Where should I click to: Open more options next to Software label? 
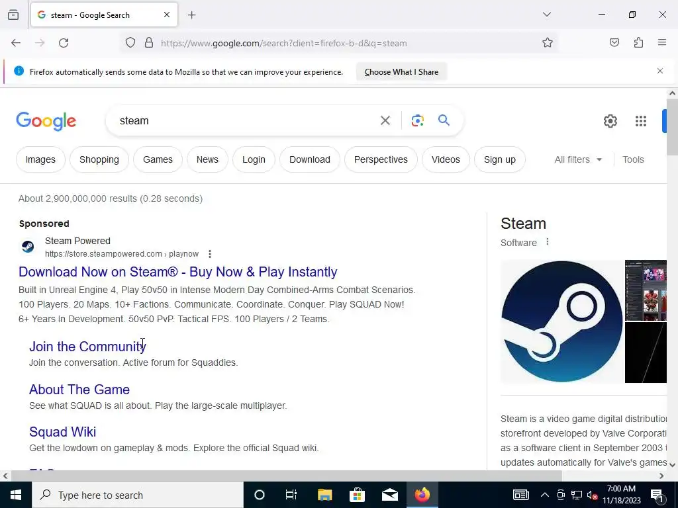click(548, 242)
